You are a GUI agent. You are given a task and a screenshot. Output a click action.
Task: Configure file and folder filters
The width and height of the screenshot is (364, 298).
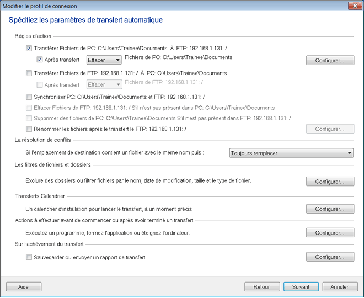tap(330, 181)
